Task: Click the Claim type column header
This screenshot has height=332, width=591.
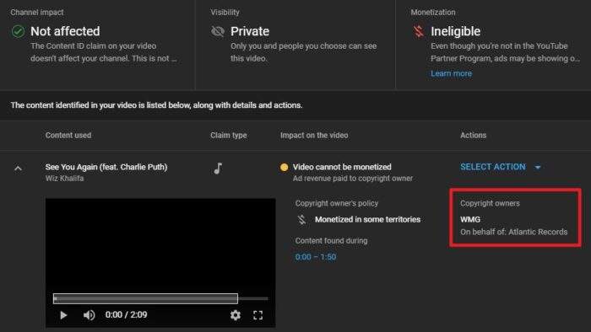Action: coord(229,136)
